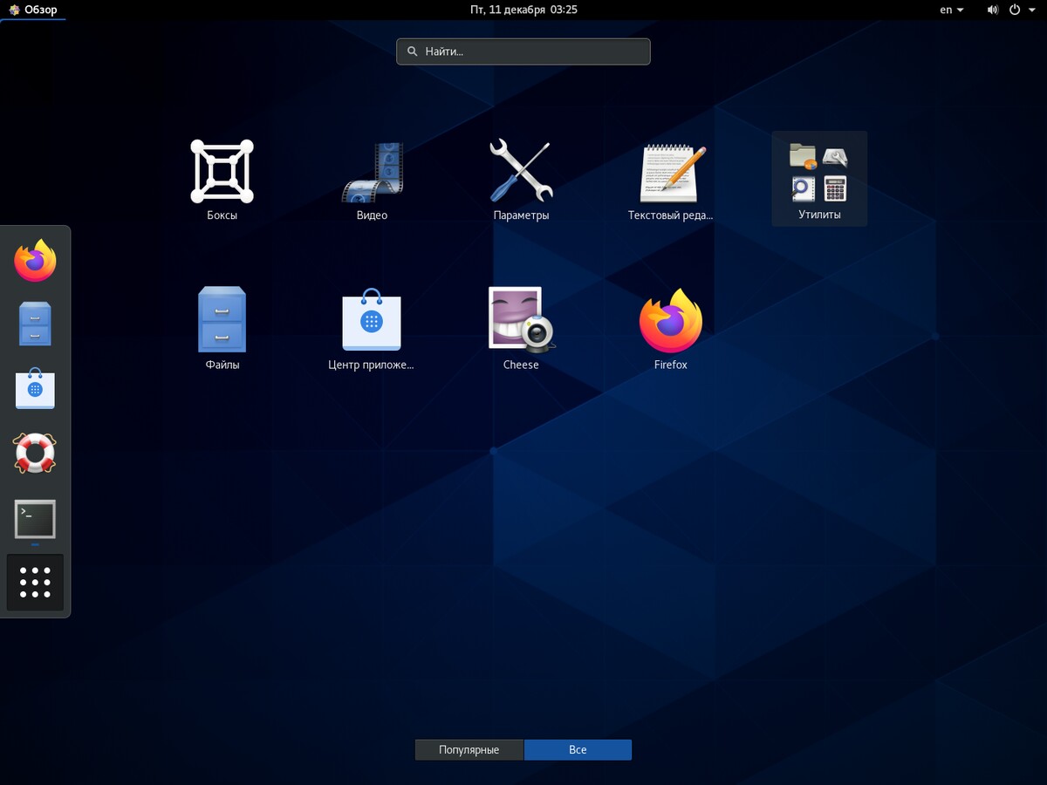Switch to the Популярные tab
1047x785 pixels.
tap(469, 750)
